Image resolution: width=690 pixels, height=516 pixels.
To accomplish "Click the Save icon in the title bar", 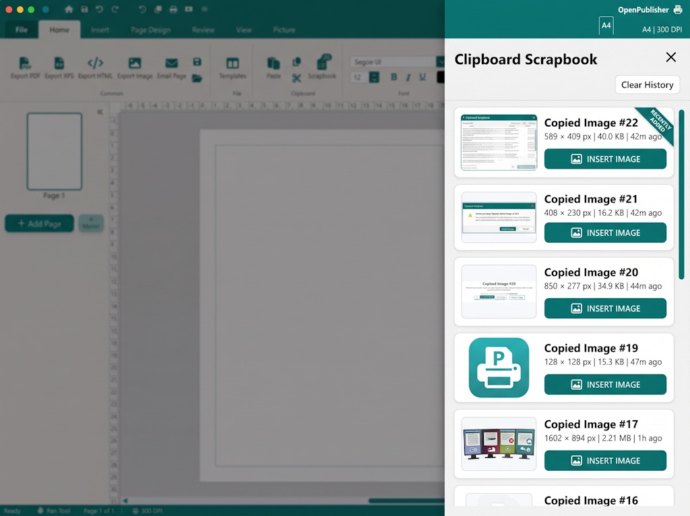I will 84,9.
